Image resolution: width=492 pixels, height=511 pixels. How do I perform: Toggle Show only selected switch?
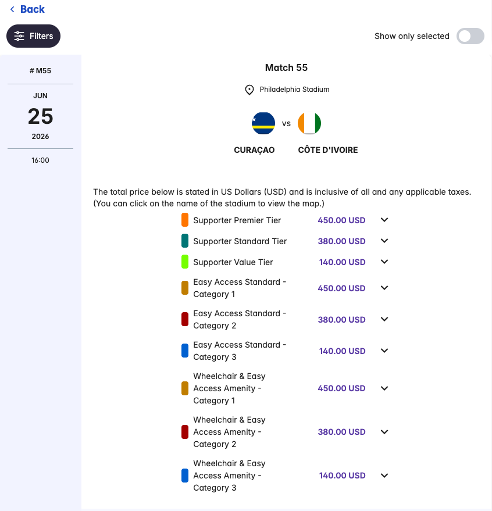click(x=470, y=36)
